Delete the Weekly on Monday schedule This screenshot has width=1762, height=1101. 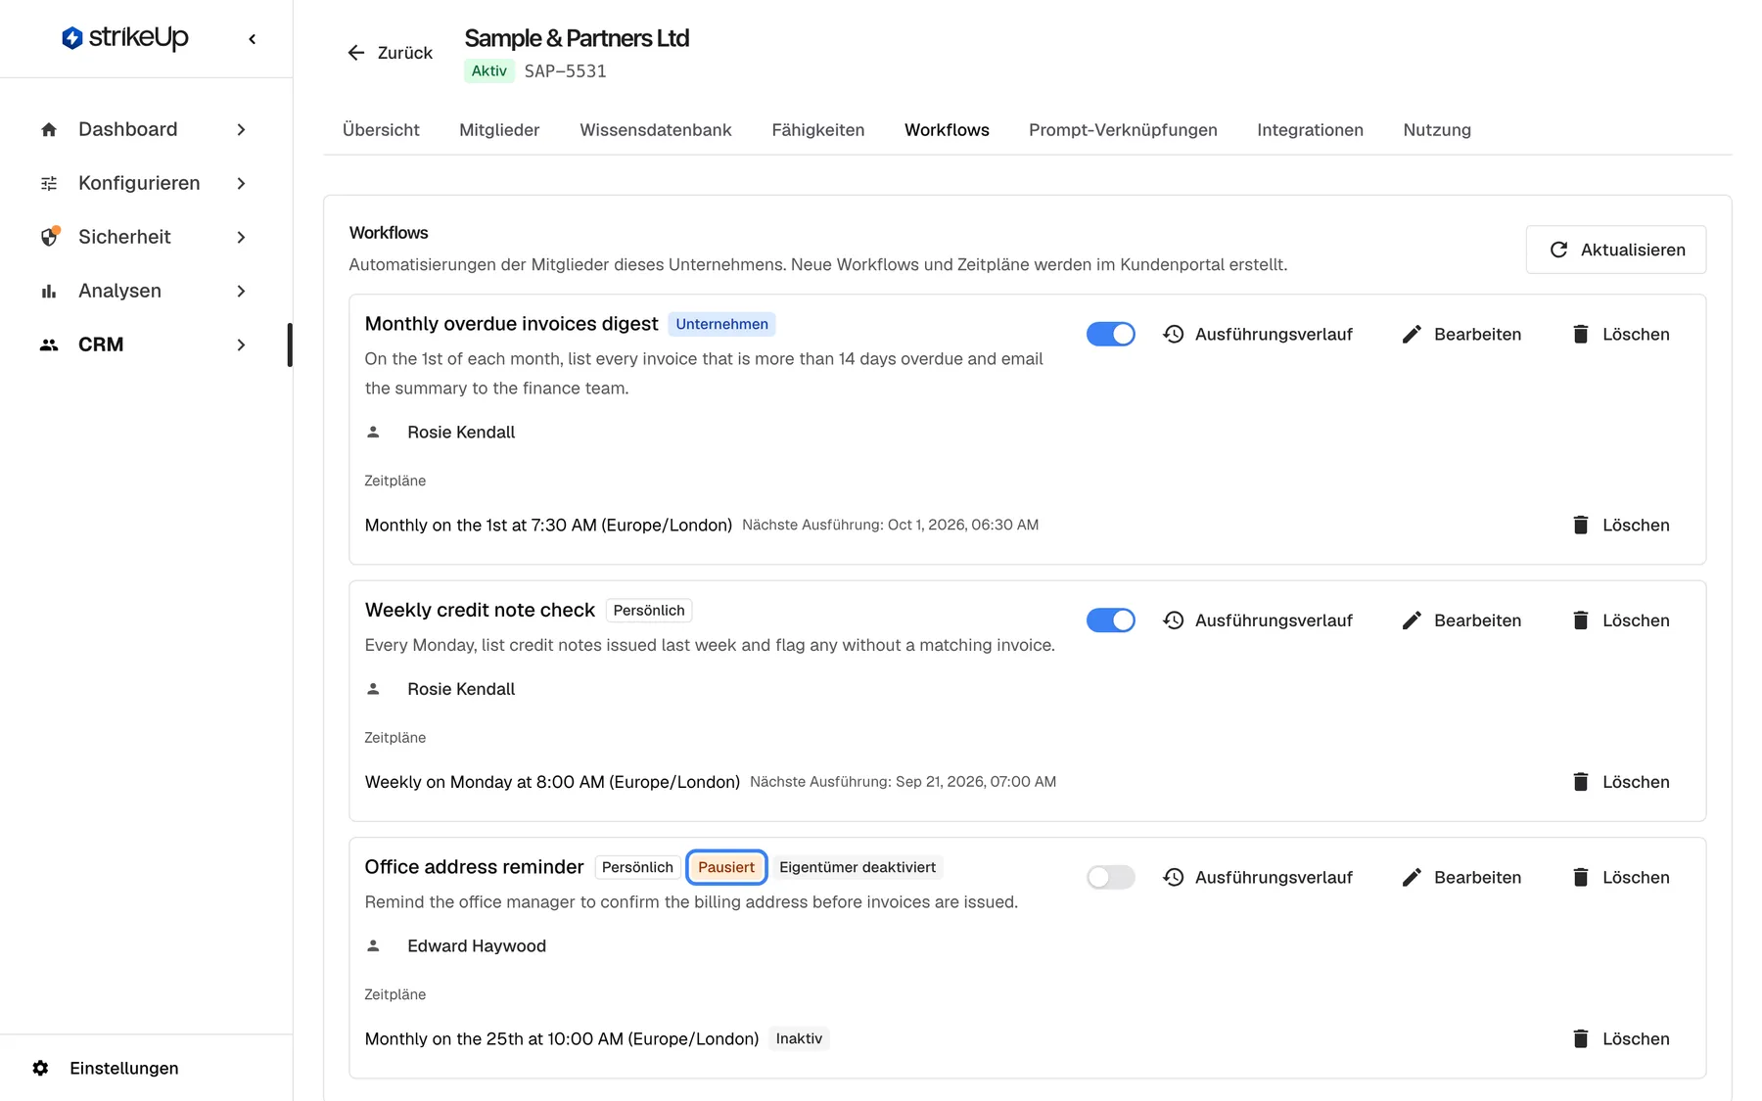click(x=1621, y=782)
